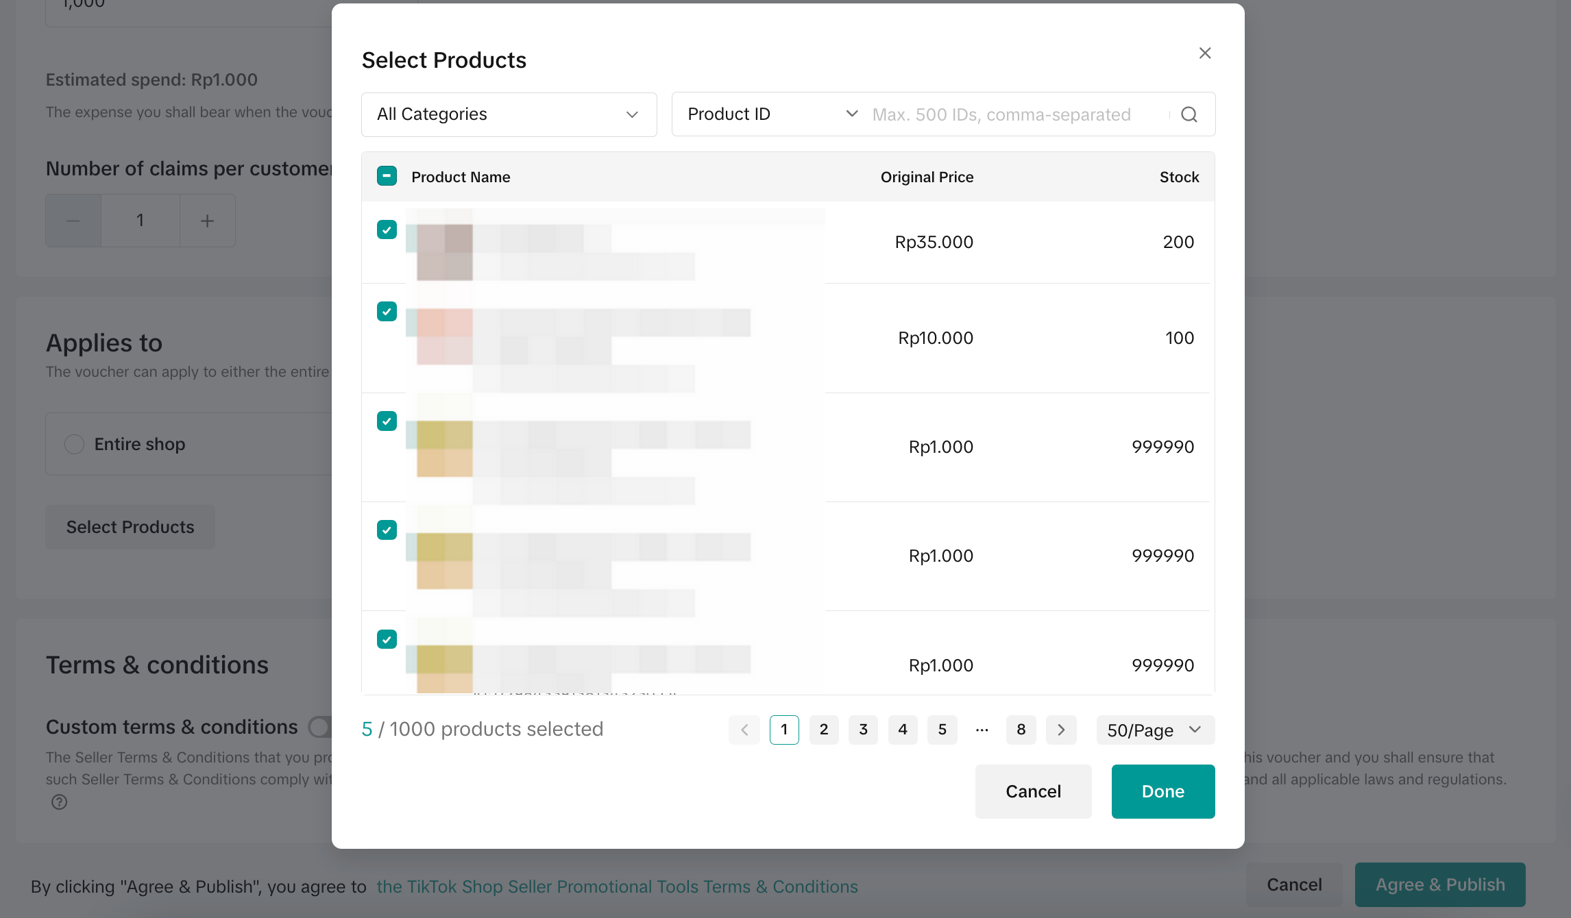
Task: Open the 50/Page size dropdown
Action: coord(1155,730)
